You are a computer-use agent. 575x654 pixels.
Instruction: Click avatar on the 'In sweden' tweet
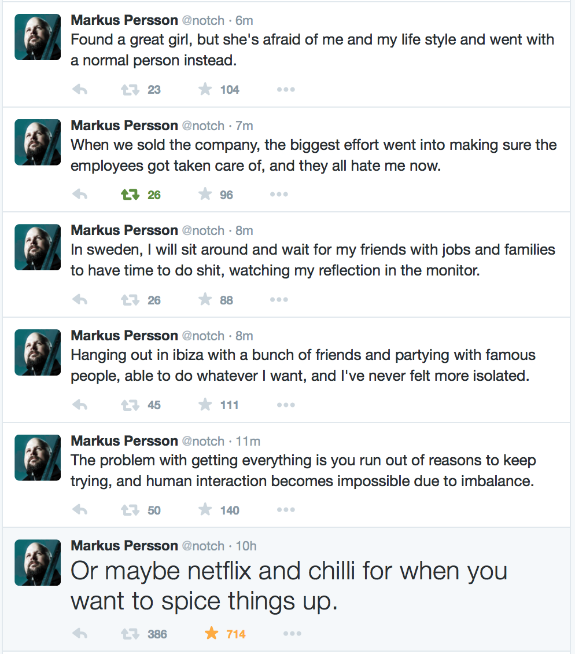coord(38,247)
